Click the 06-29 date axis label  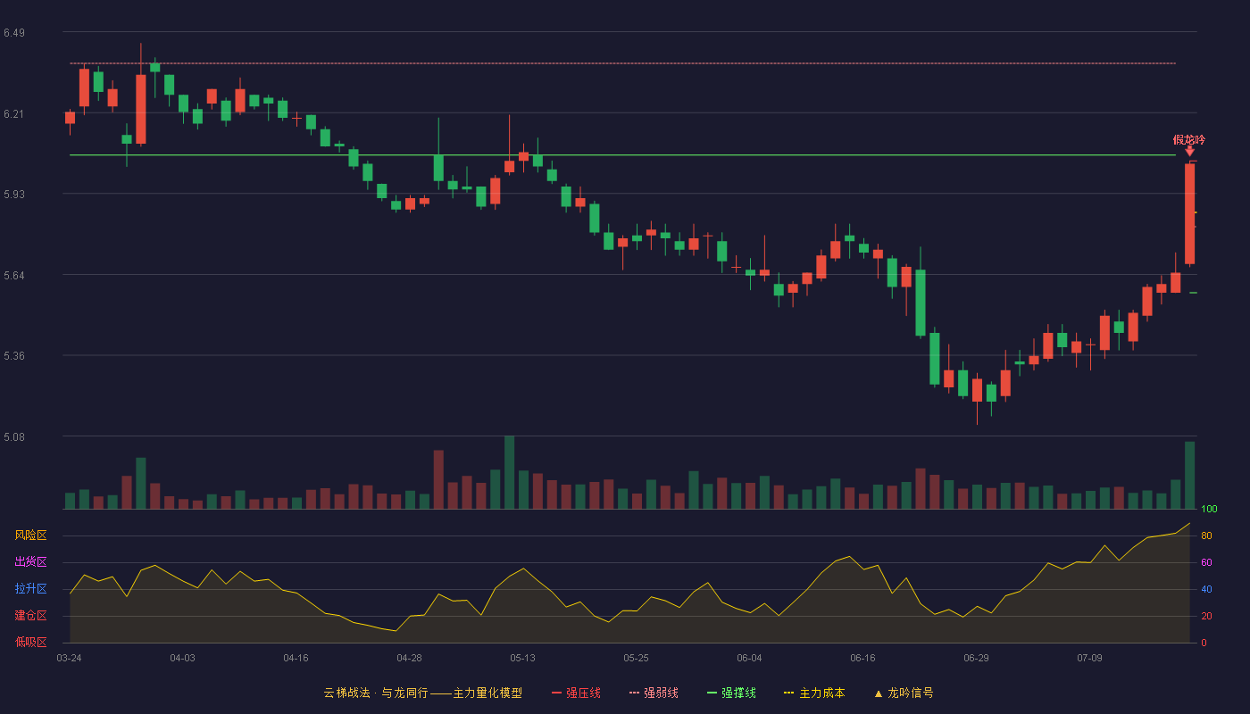tap(976, 658)
